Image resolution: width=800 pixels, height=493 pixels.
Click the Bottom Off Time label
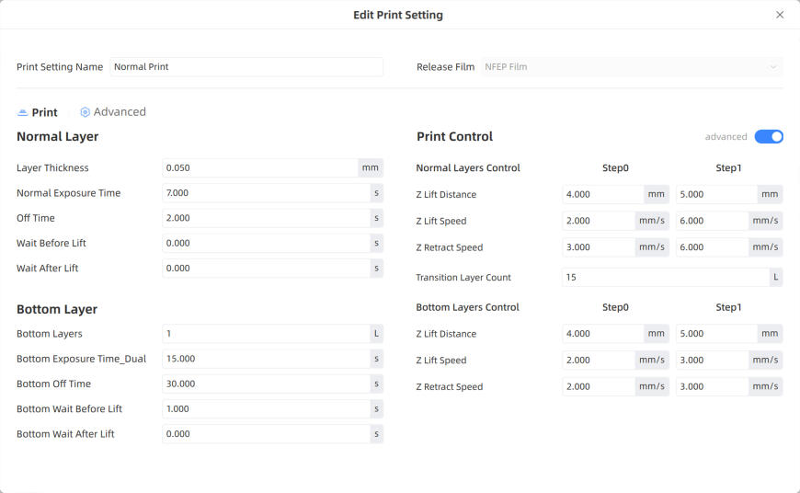(53, 384)
